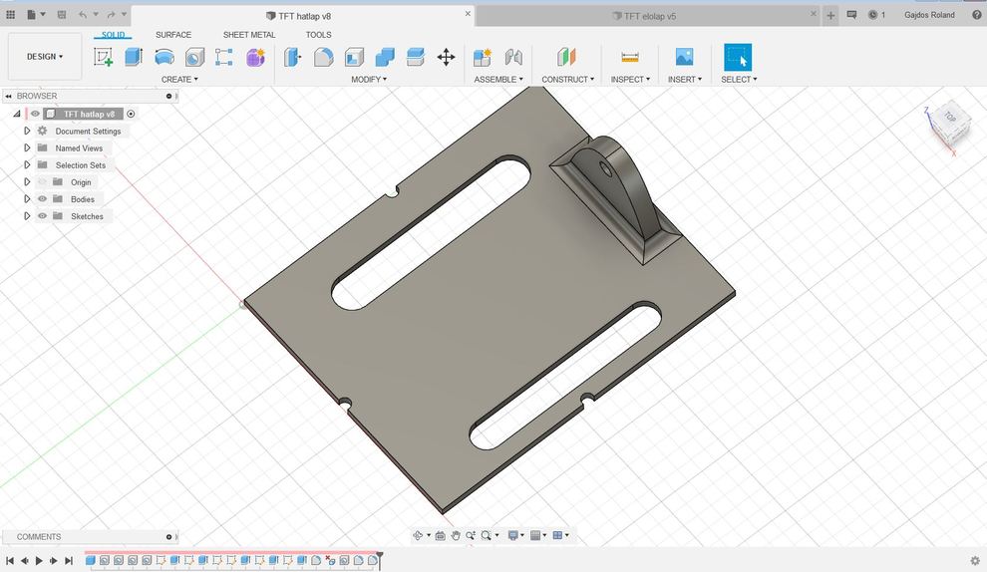987x572 pixels.
Task: Click the Gajdos Roland account name
Action: [x=929, y=15]
